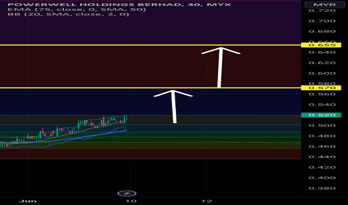Viewport: 348px width, 205px height.
Task: Open the BB (20, SMA) indicator legend
Action: (68, 14)
